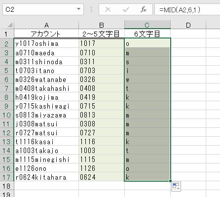Select cell r0624kitahara
Image resolution: width=220 pixels, height=197 pixels.
coord(46,177)
